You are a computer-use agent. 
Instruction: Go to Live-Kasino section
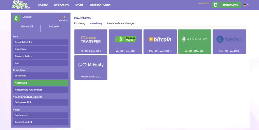[x=61, y=5]
